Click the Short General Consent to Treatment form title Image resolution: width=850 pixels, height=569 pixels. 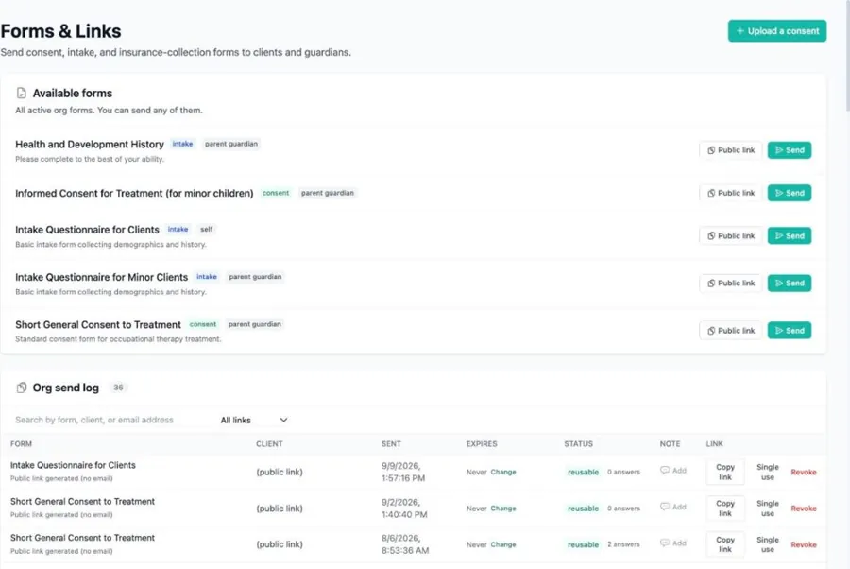click(x=98, y=324)
